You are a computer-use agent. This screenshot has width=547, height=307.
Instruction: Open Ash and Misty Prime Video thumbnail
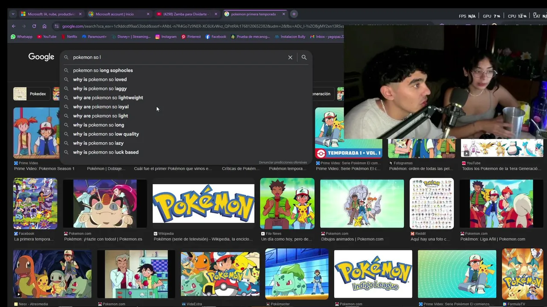[36, 133]
